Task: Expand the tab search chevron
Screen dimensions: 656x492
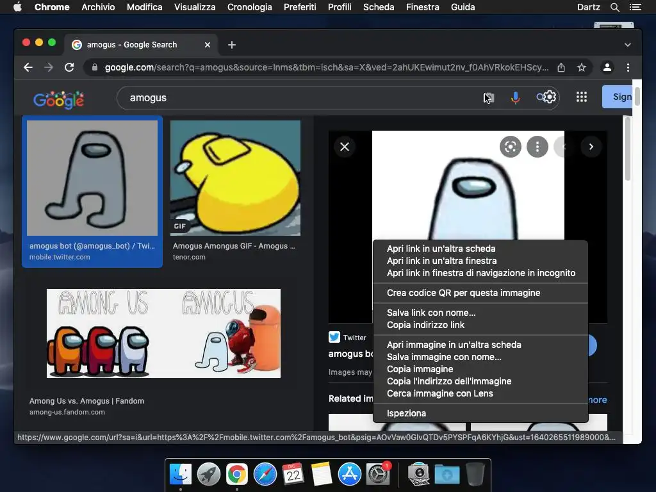Action: click(x=628, y=45)
